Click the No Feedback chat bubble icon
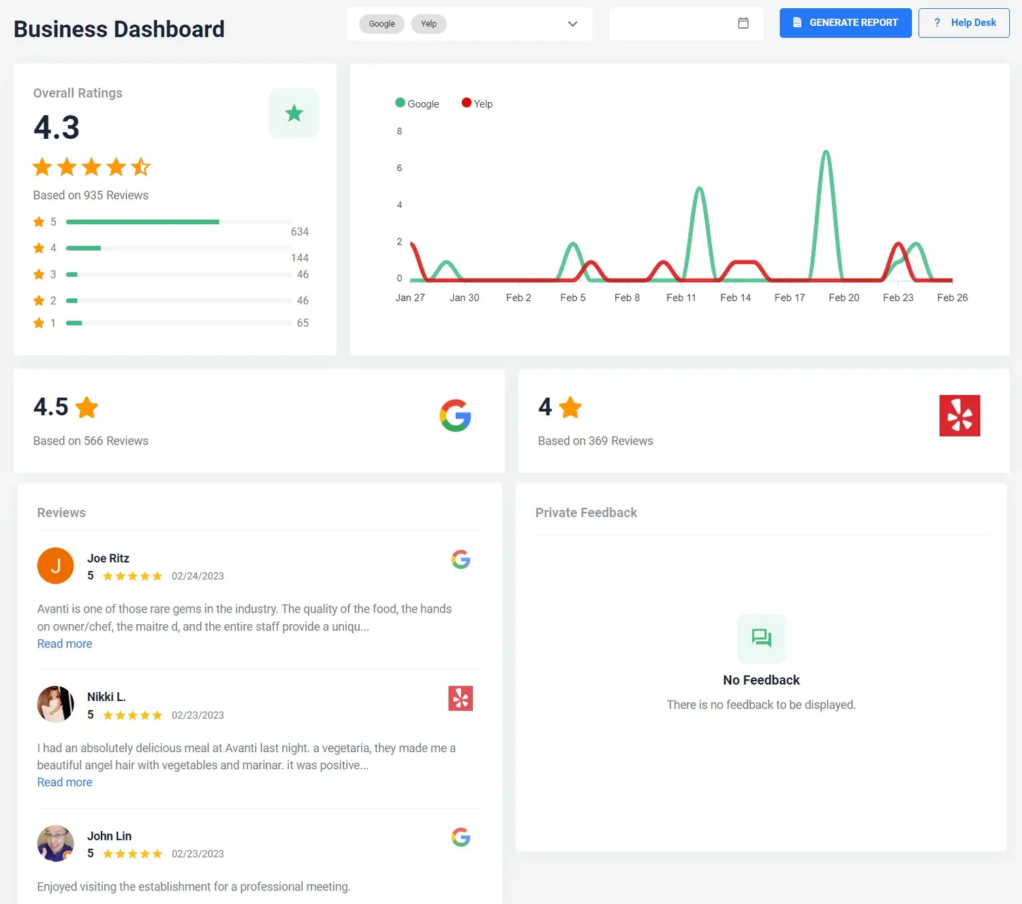Image resolution: width=1022 pixels, height=904 pixels. [x=761, y=638]
